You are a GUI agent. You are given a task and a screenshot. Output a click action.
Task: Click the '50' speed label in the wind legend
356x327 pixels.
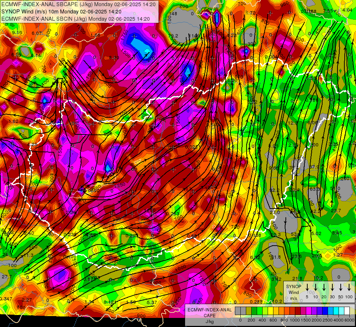pos(341,297)
